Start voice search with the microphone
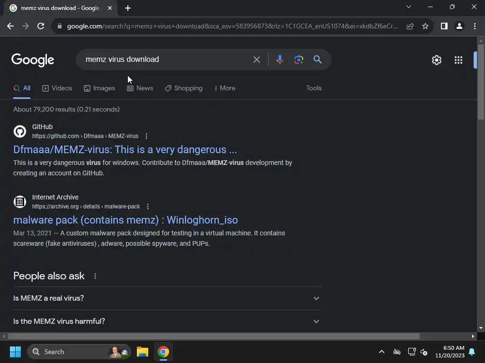This screenshot has height=363, width=485. pyautogui.click(x=279, y=60)
